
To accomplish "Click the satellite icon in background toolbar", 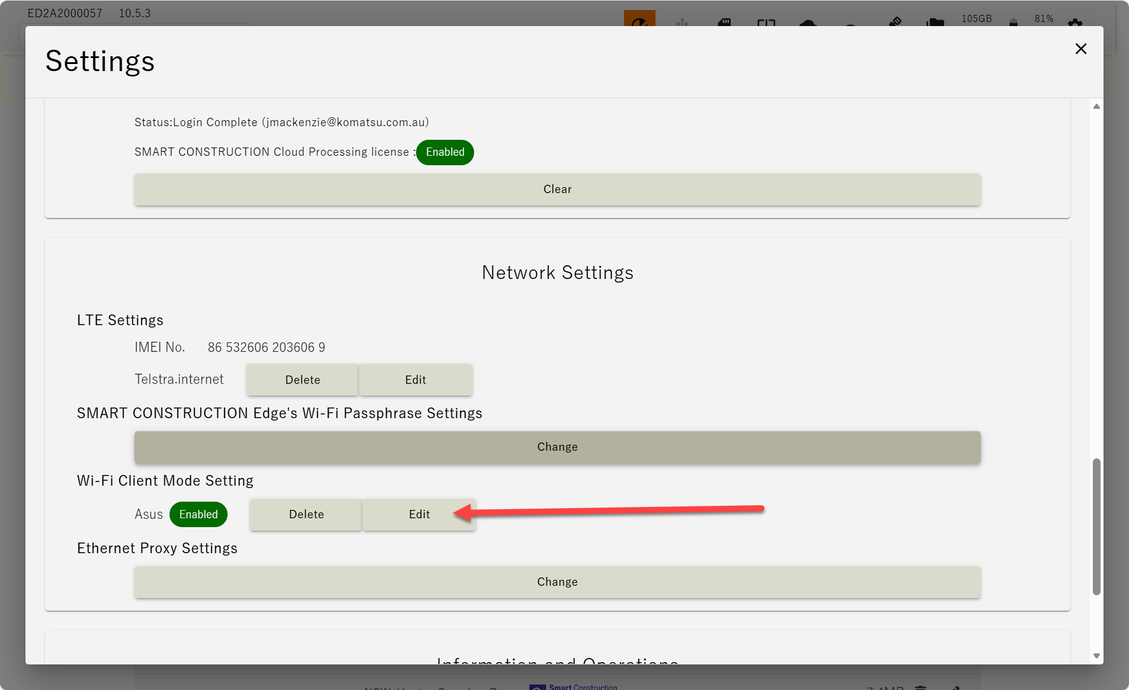I will point(895,22).
